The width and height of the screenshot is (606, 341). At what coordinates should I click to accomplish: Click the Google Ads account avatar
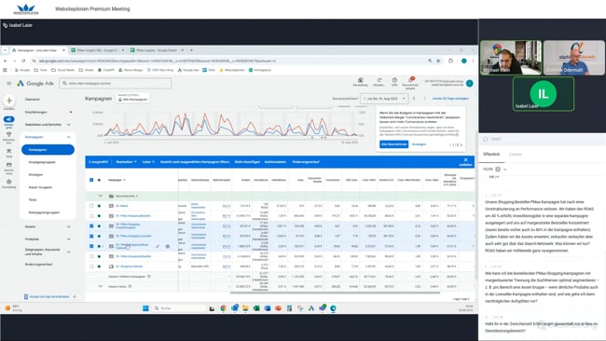coord(470,84)
